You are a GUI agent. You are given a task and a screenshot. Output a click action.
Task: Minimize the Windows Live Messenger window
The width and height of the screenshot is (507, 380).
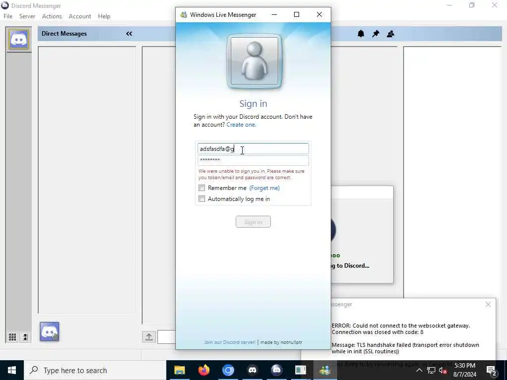[274, 14]
